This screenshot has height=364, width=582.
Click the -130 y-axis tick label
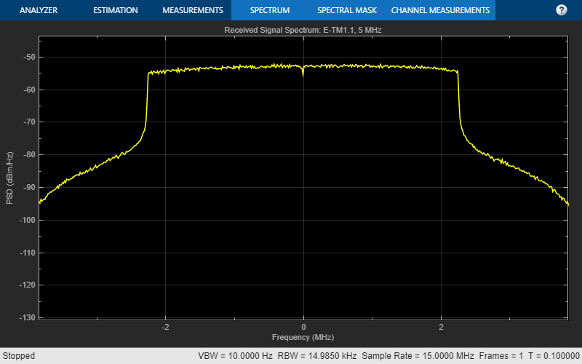click(x=27, y=318)
